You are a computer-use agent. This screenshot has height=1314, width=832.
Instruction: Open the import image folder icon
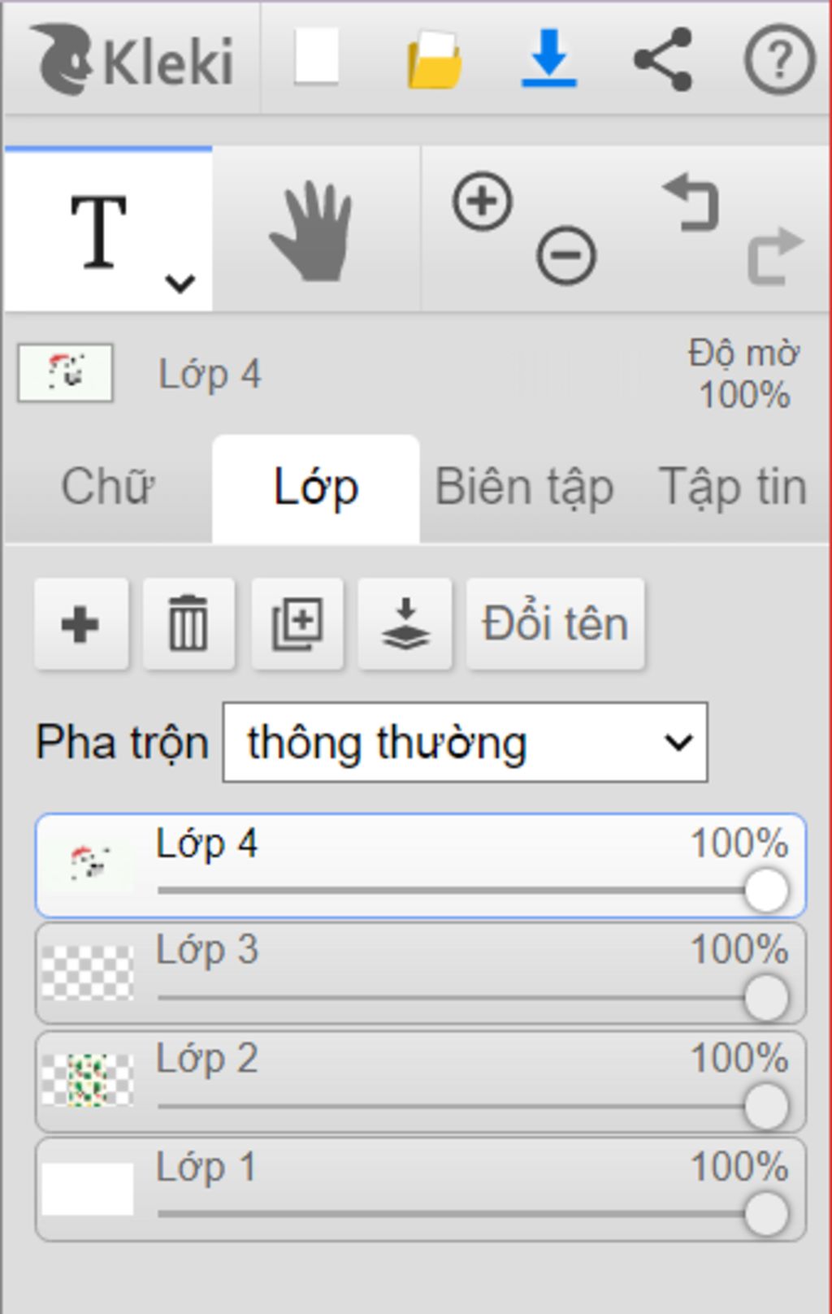[435, 59]
